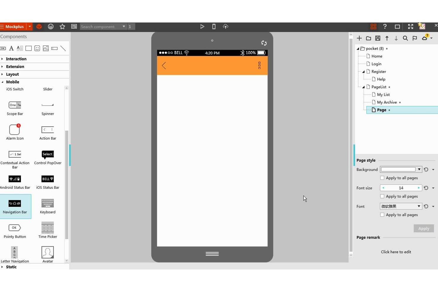Open help with the question mark icon
Screen dimensions: 438x292
click(385, 27)
